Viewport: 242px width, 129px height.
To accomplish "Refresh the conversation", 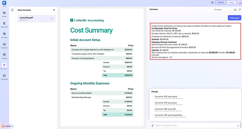I will [x=240, y=10].
